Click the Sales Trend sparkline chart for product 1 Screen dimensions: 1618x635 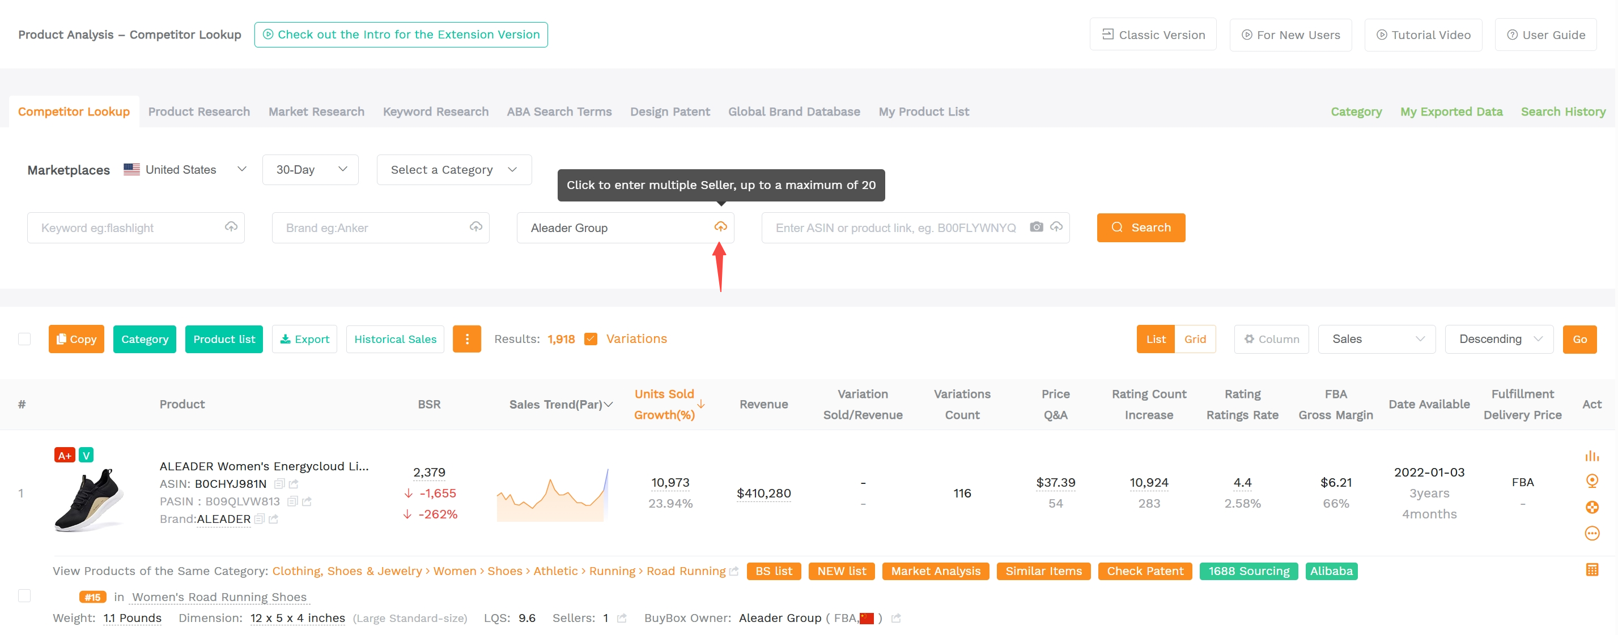553,495
